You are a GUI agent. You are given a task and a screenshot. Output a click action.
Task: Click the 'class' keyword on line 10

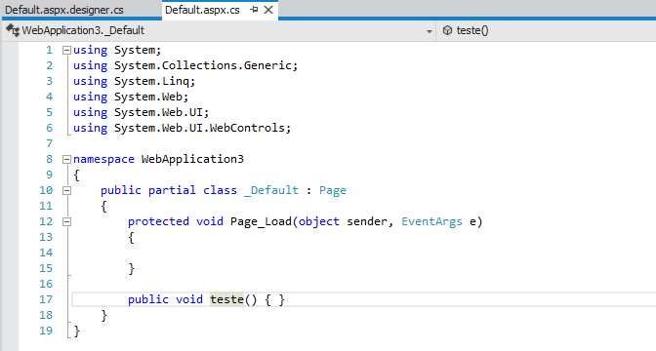pyautogui.click(x=220, y=190)
